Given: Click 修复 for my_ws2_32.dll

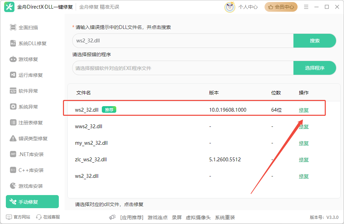Looking at the screenshot, I should pos(304,143).
